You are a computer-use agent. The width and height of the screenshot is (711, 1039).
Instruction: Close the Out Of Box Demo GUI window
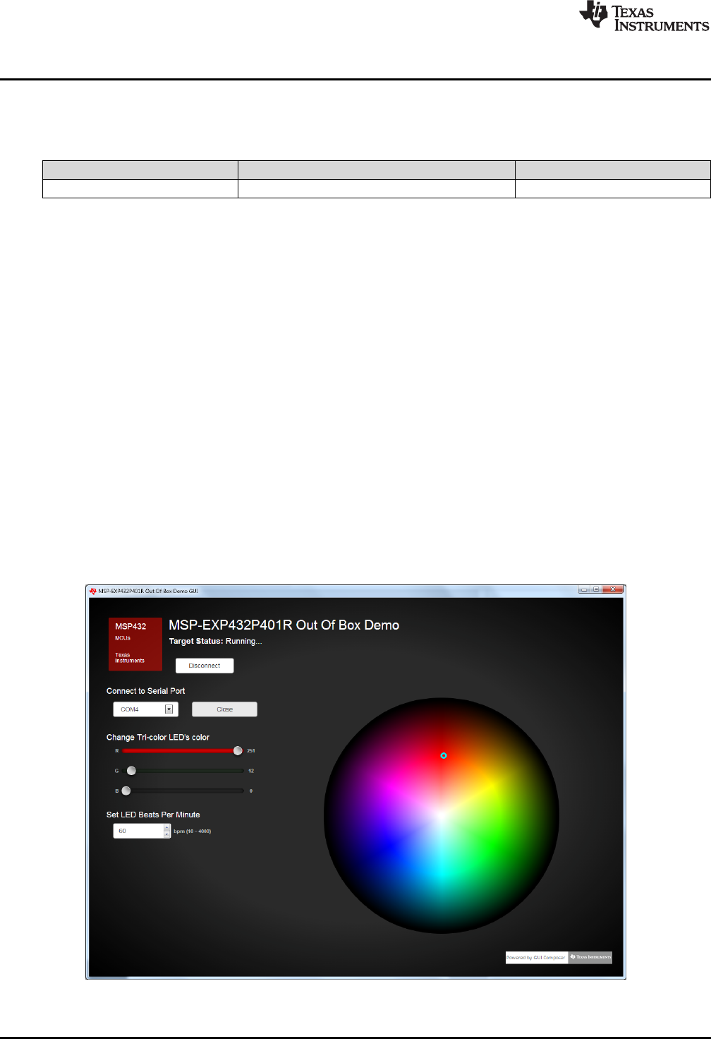pos(613,589)
